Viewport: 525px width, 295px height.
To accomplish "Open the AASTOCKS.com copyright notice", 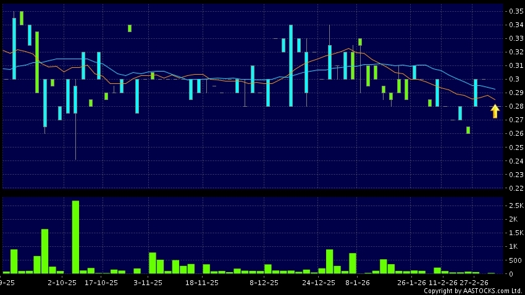I will (472, 291).
